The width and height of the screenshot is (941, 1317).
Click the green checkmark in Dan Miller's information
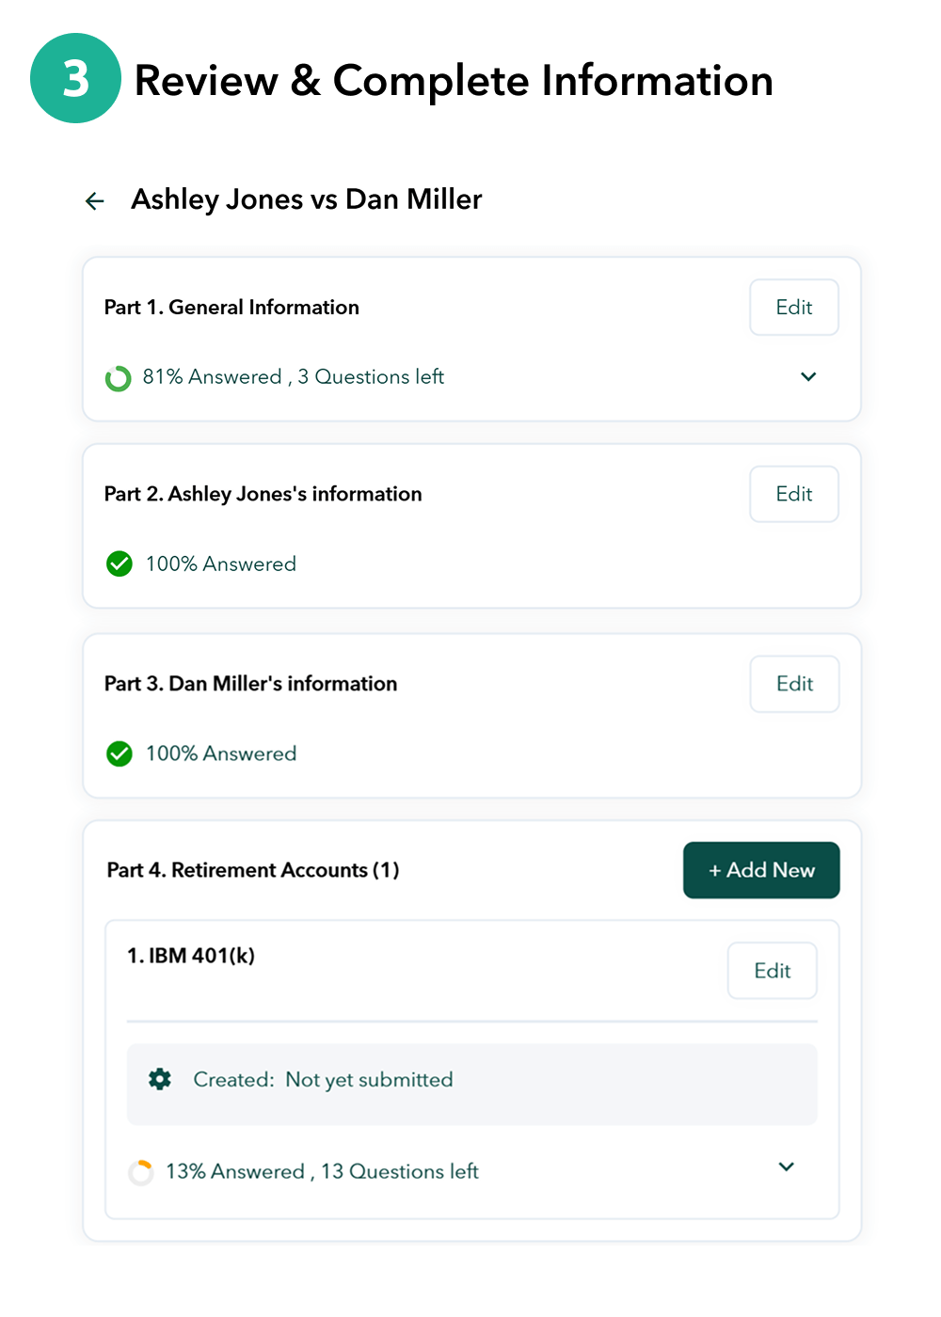click(120, 754)
